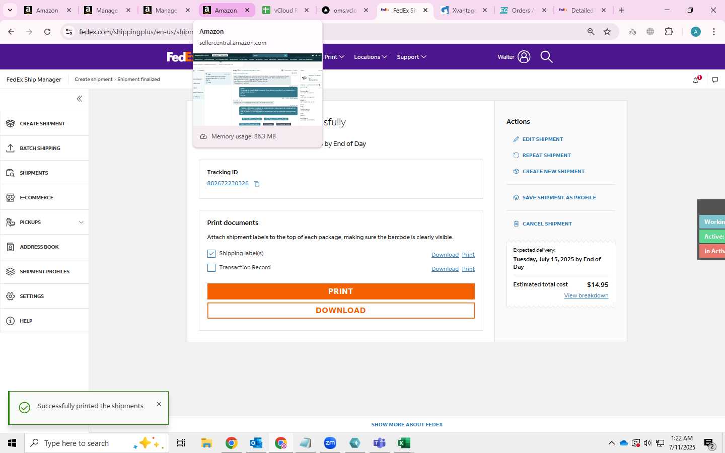This screenshot has width=725, height=453.
Task: Uncheck the Shipping label(s) checkbox
Action: [x=211, y=254]
